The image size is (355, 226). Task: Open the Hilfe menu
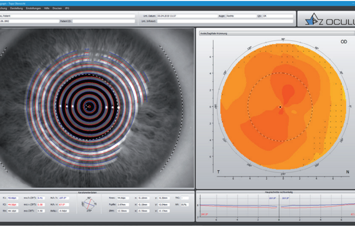pos(47,8)
